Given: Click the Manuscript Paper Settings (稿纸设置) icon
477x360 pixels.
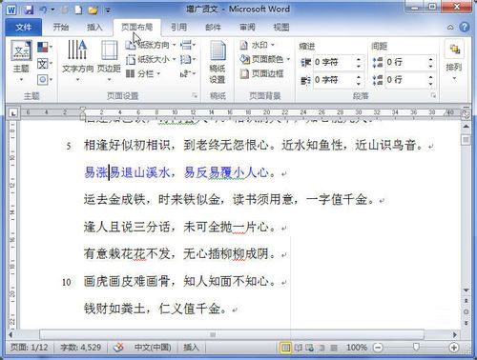Looking at the screenshot, I should coord(218,63).
